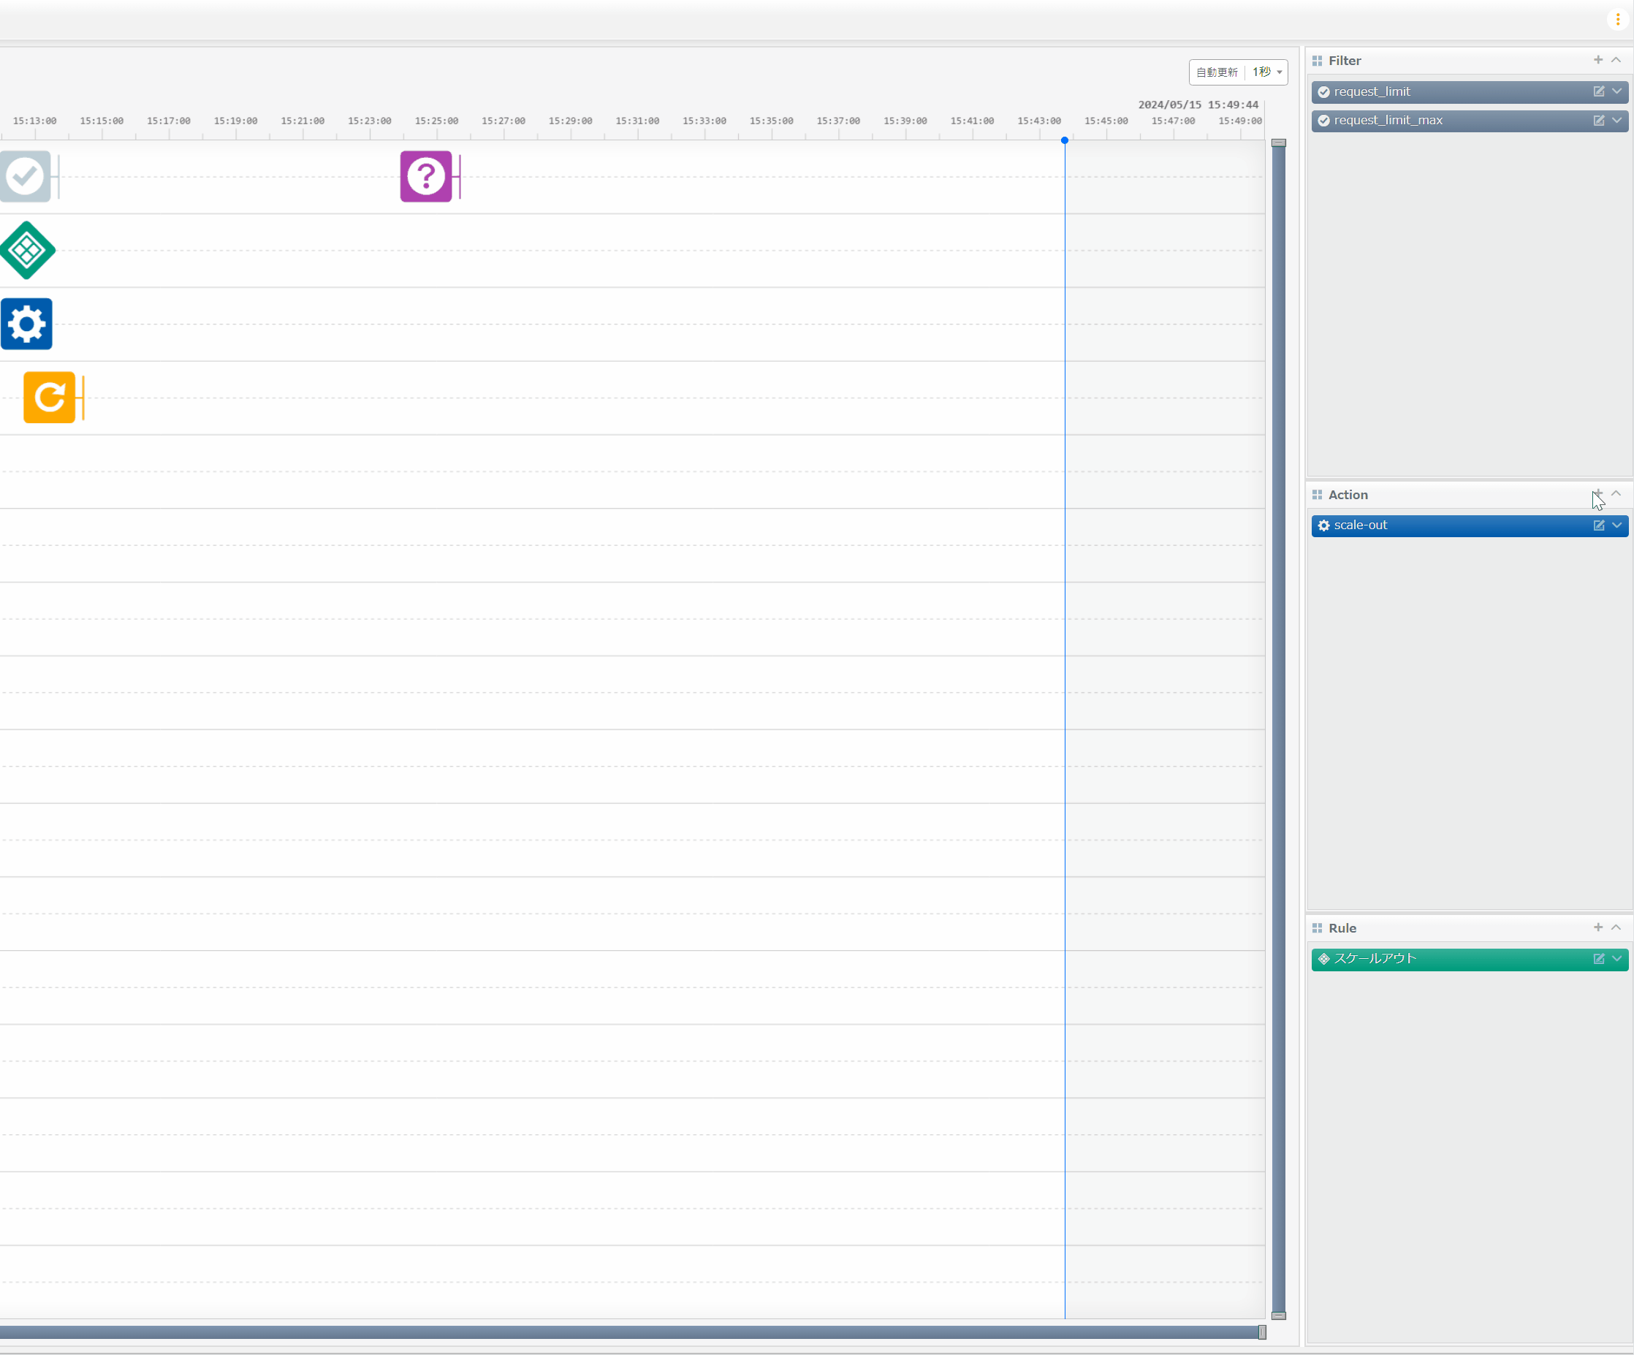
Task: Edit the scale-out action
Action: (1598, 525)
